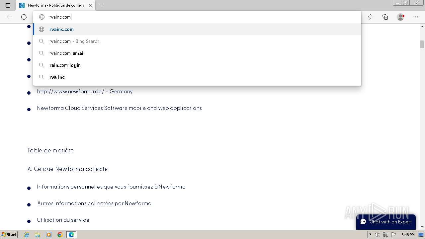Select the rvainc.com URL suggestion
425x239 pixels.
pos(197,29)
